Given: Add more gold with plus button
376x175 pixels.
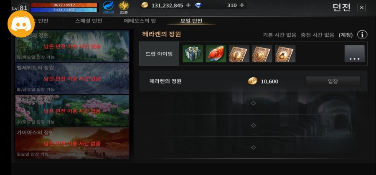Looking at the screenshot, I should pos(188,5).
